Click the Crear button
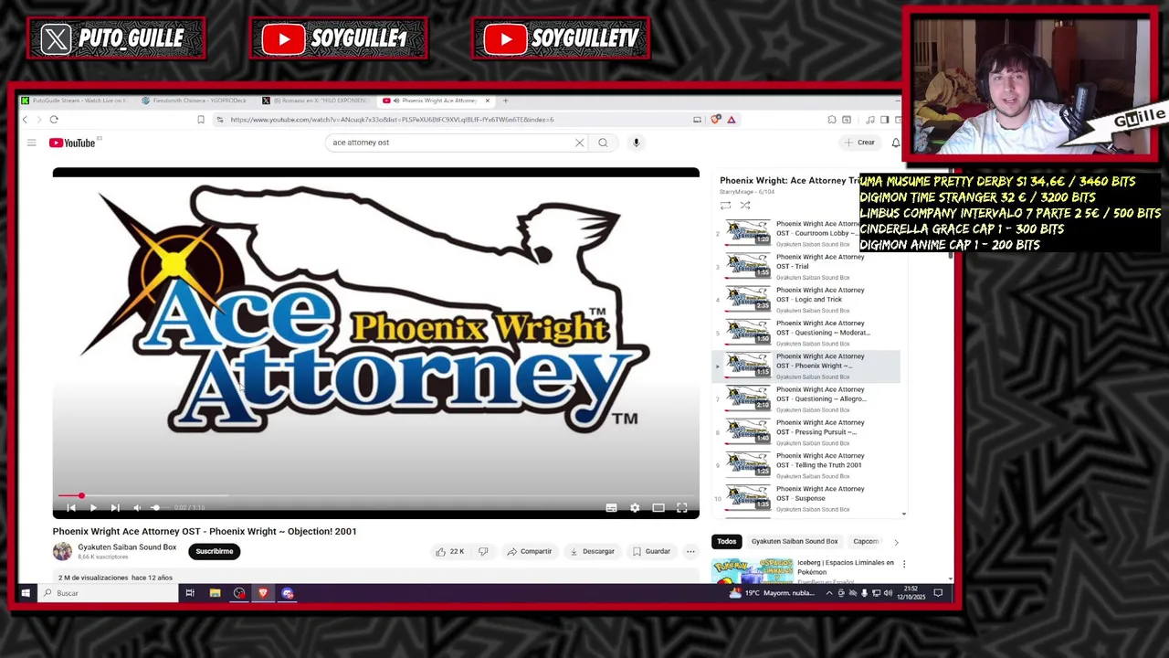The image size is (1169, 658). tap(860, 143)
